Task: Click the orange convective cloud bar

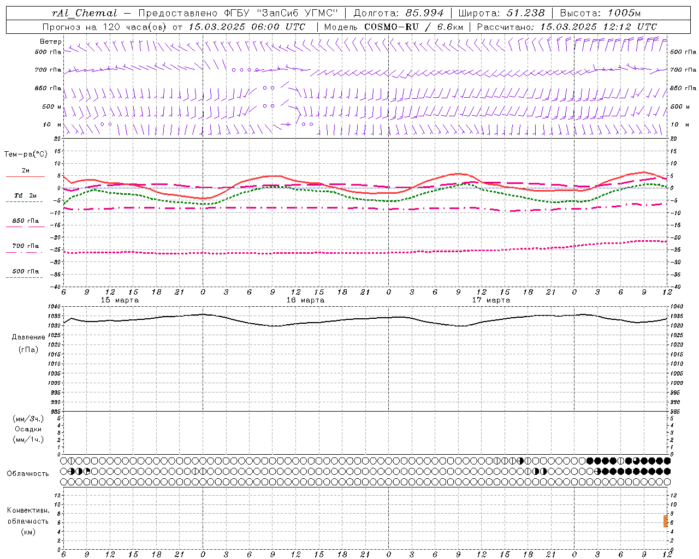Action: [x=666, y=521]
